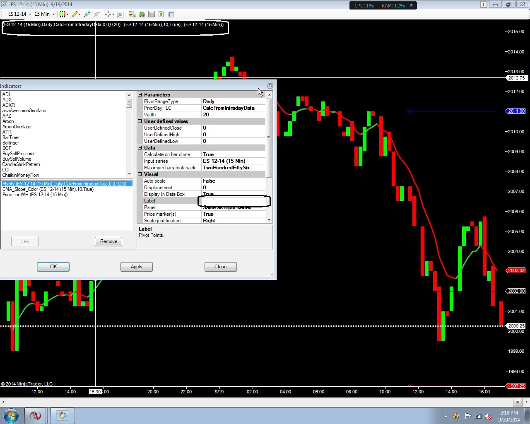Click the zoom frame magnifier icon

(120, 14)
